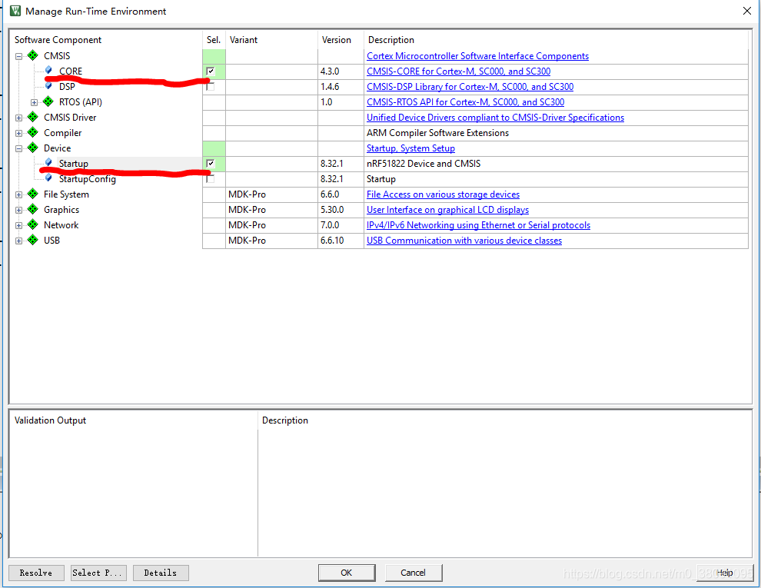This screenshot has width=761, height=588.
Task: Click the Select P... button
Action: pyautogui.click(x=98, y=573)
